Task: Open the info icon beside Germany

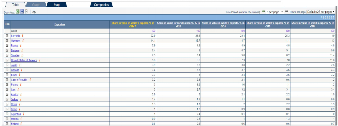Action: (23, 41)
